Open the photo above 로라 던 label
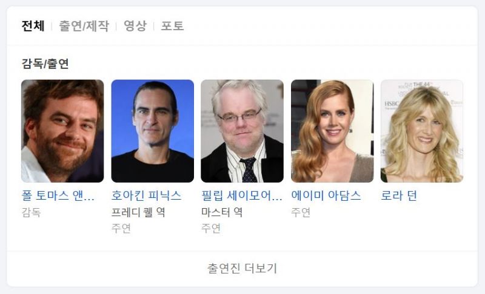Image resolution: width=485 pixels, height=294 pixels. (422, 131)
